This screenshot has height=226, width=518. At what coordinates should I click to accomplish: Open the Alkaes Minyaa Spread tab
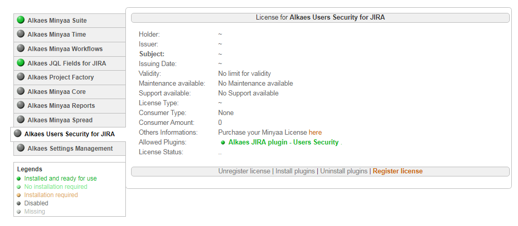[60, 120]
